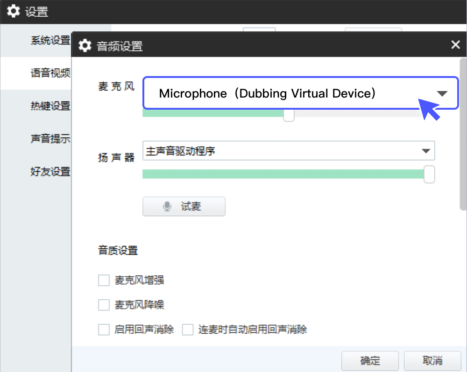The width and height of the screenshot is (467, 372).
Task: Open the 语音视频 settings section
Action: coord(50,73)
